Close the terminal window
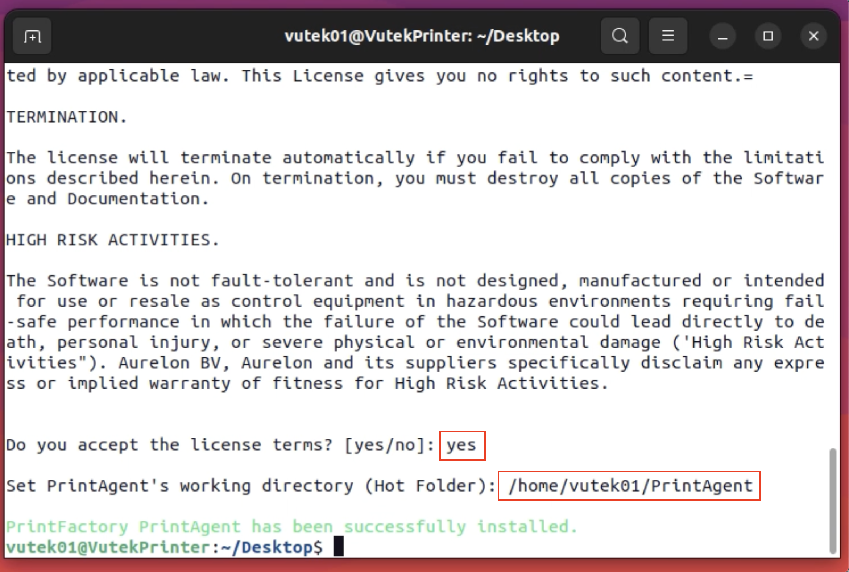 coord(813,36)
